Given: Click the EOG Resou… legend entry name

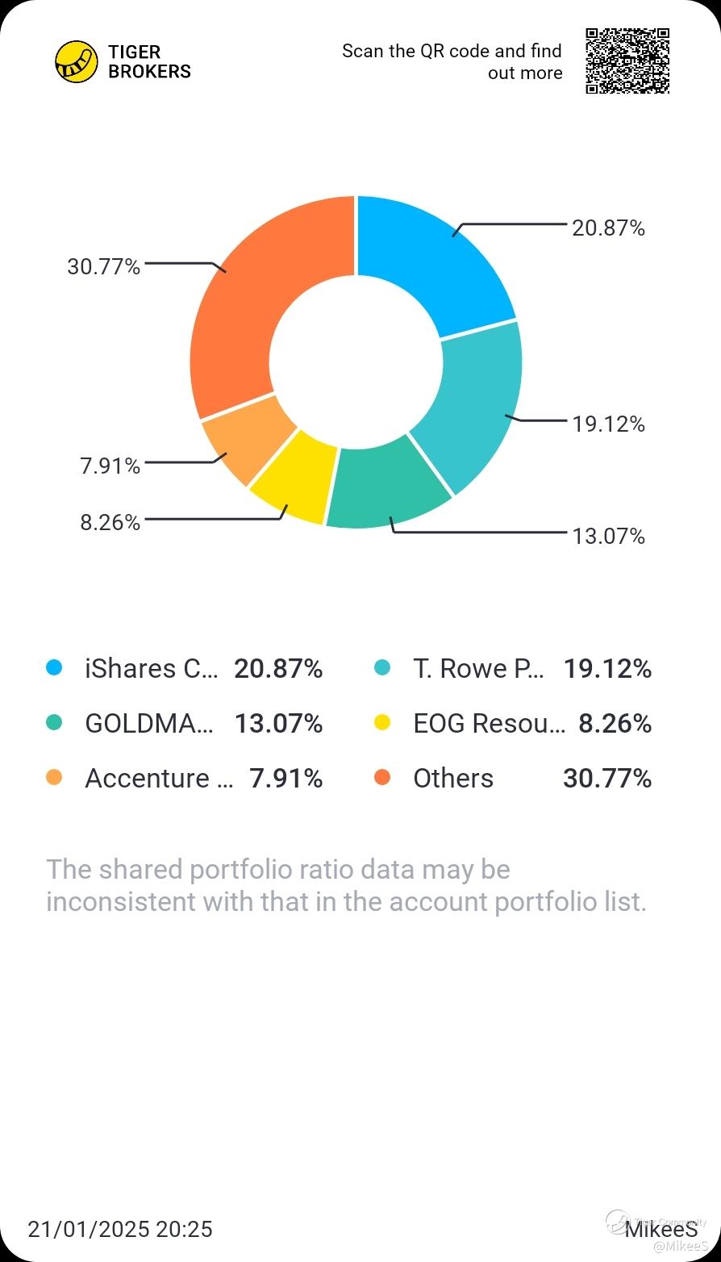Looking at the screenshot, I should [489, 724].
